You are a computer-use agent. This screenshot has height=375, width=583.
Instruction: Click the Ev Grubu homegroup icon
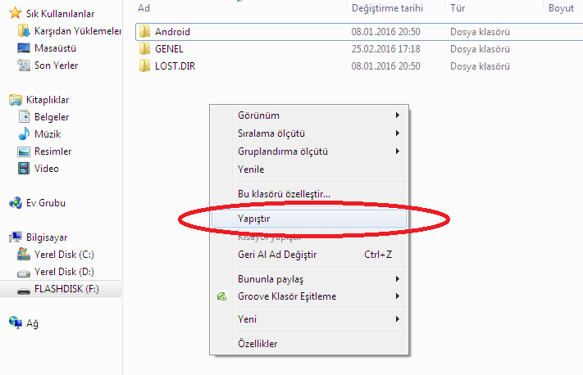15,203
